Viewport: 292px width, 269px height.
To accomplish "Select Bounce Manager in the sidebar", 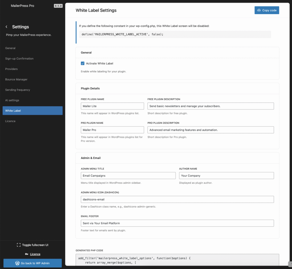I will [16, 79].
